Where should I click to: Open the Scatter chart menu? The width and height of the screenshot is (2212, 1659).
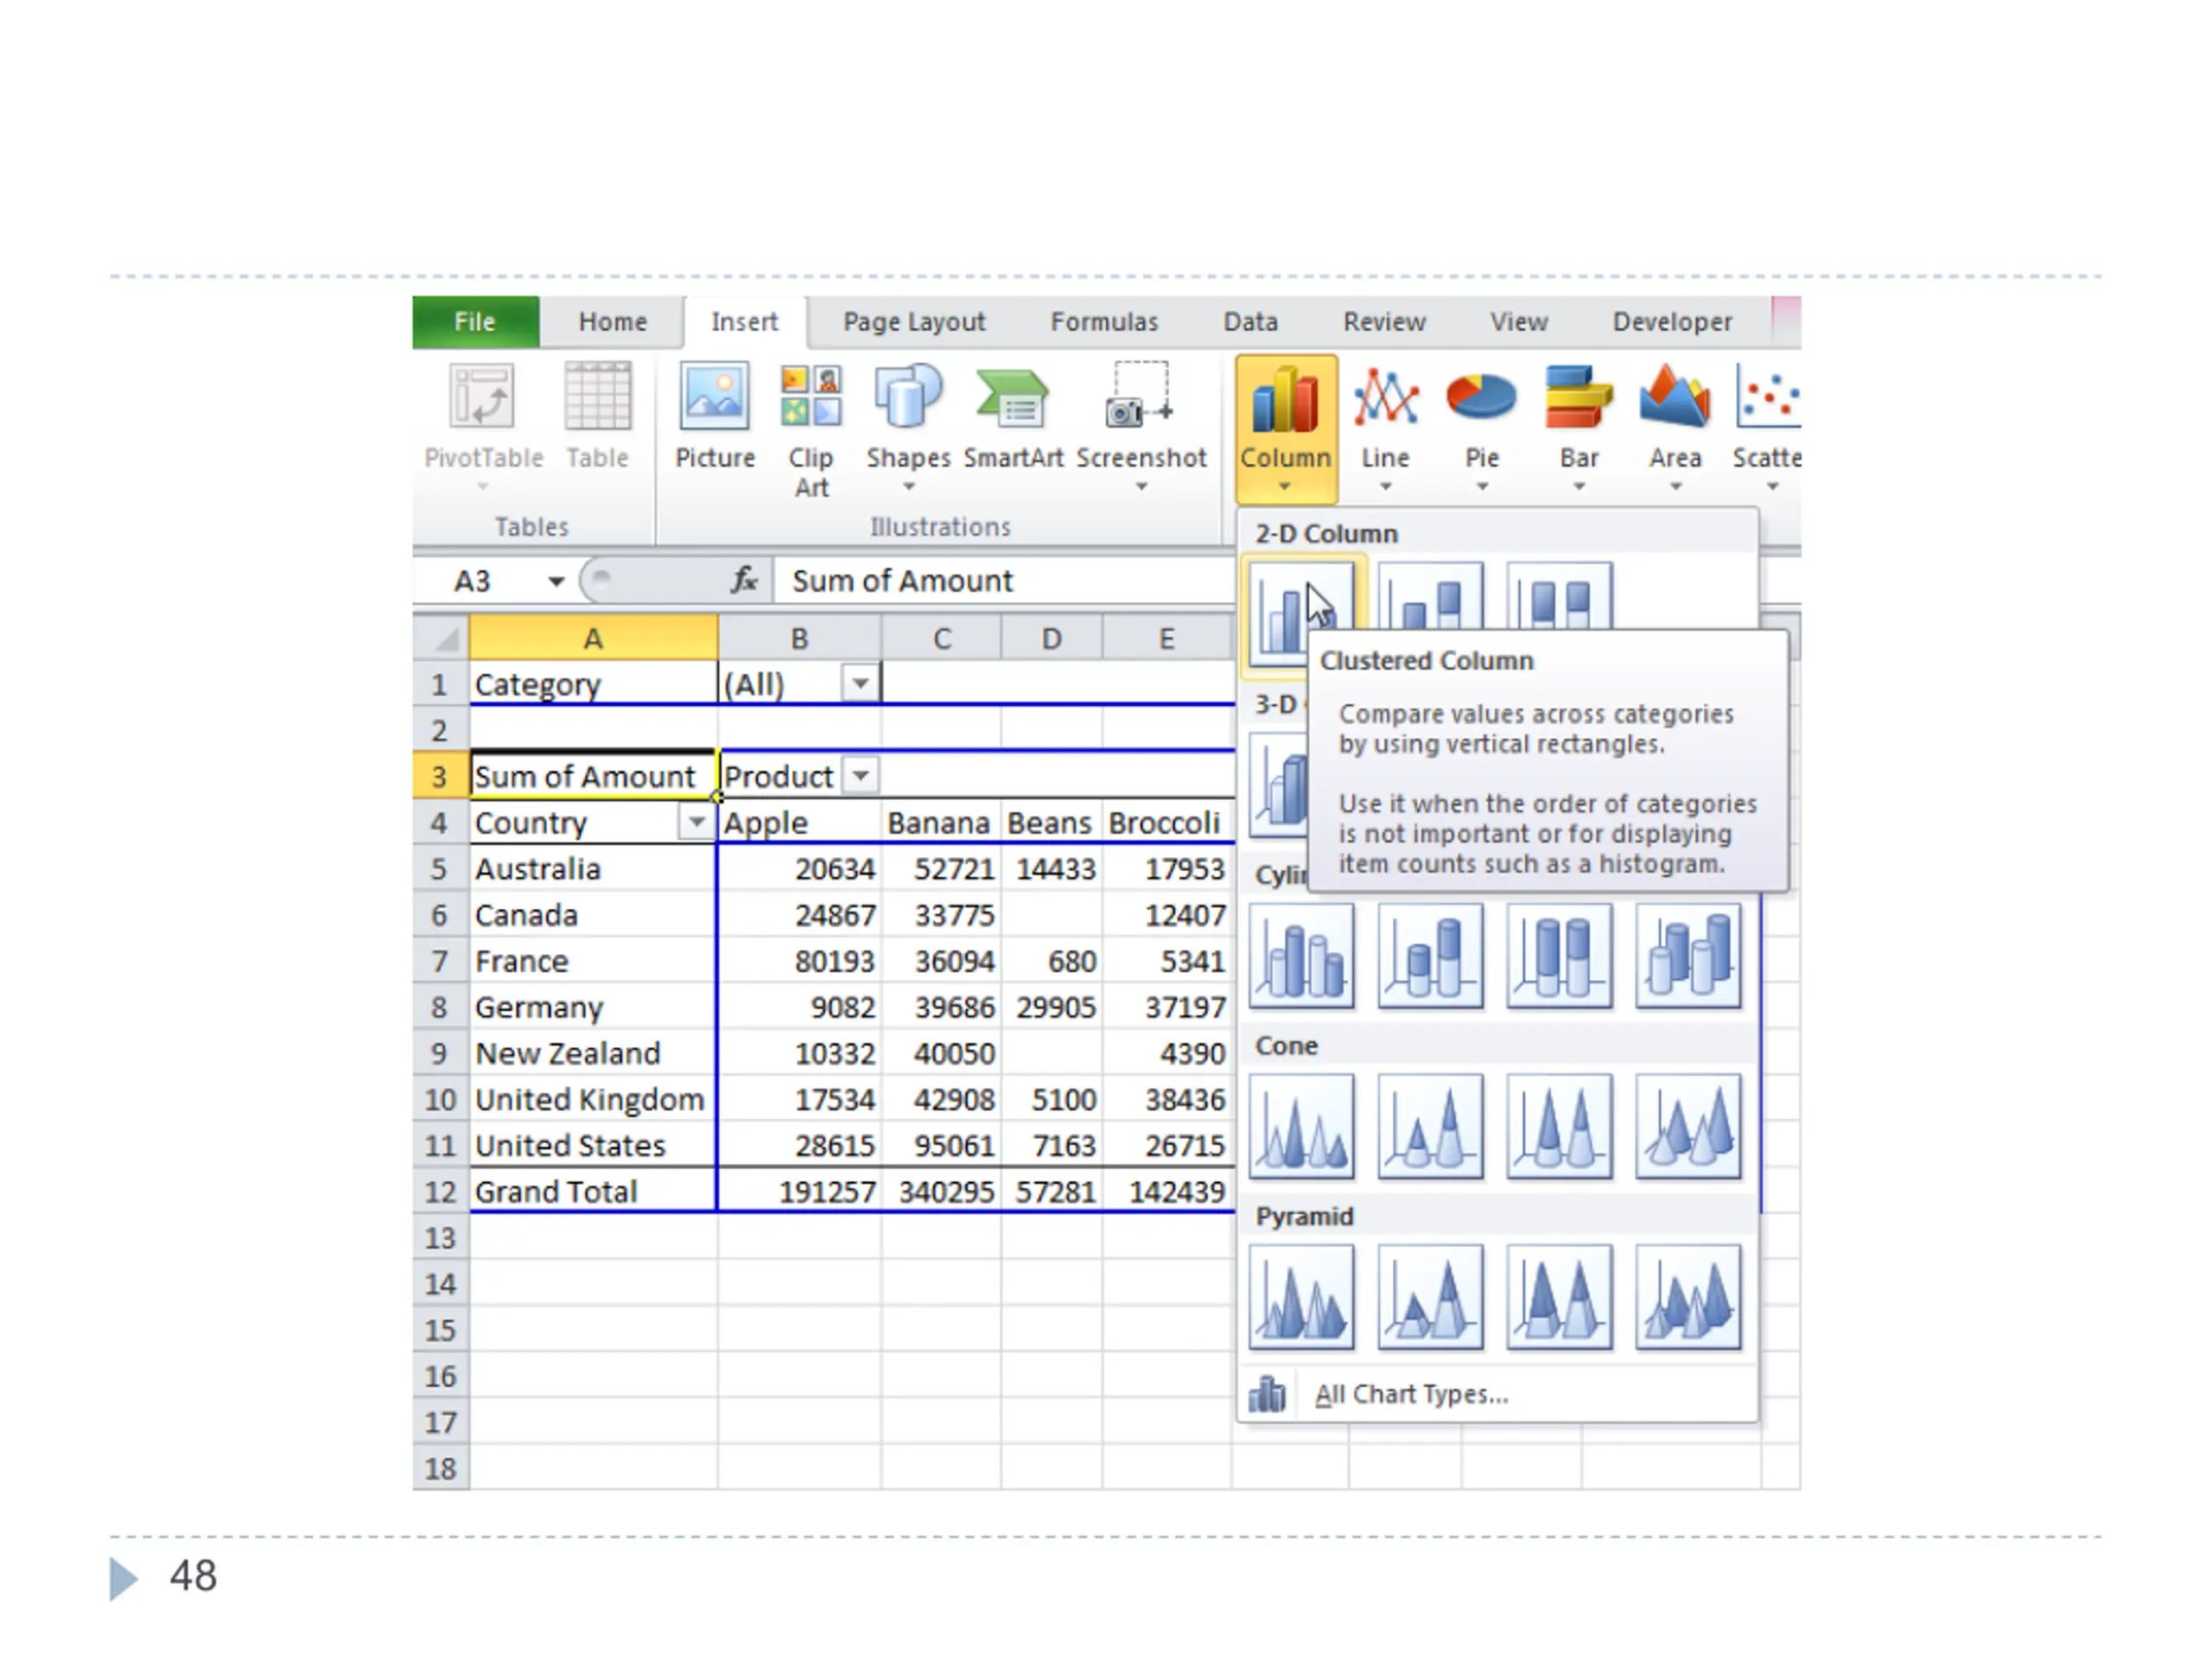click(1767, 428)
